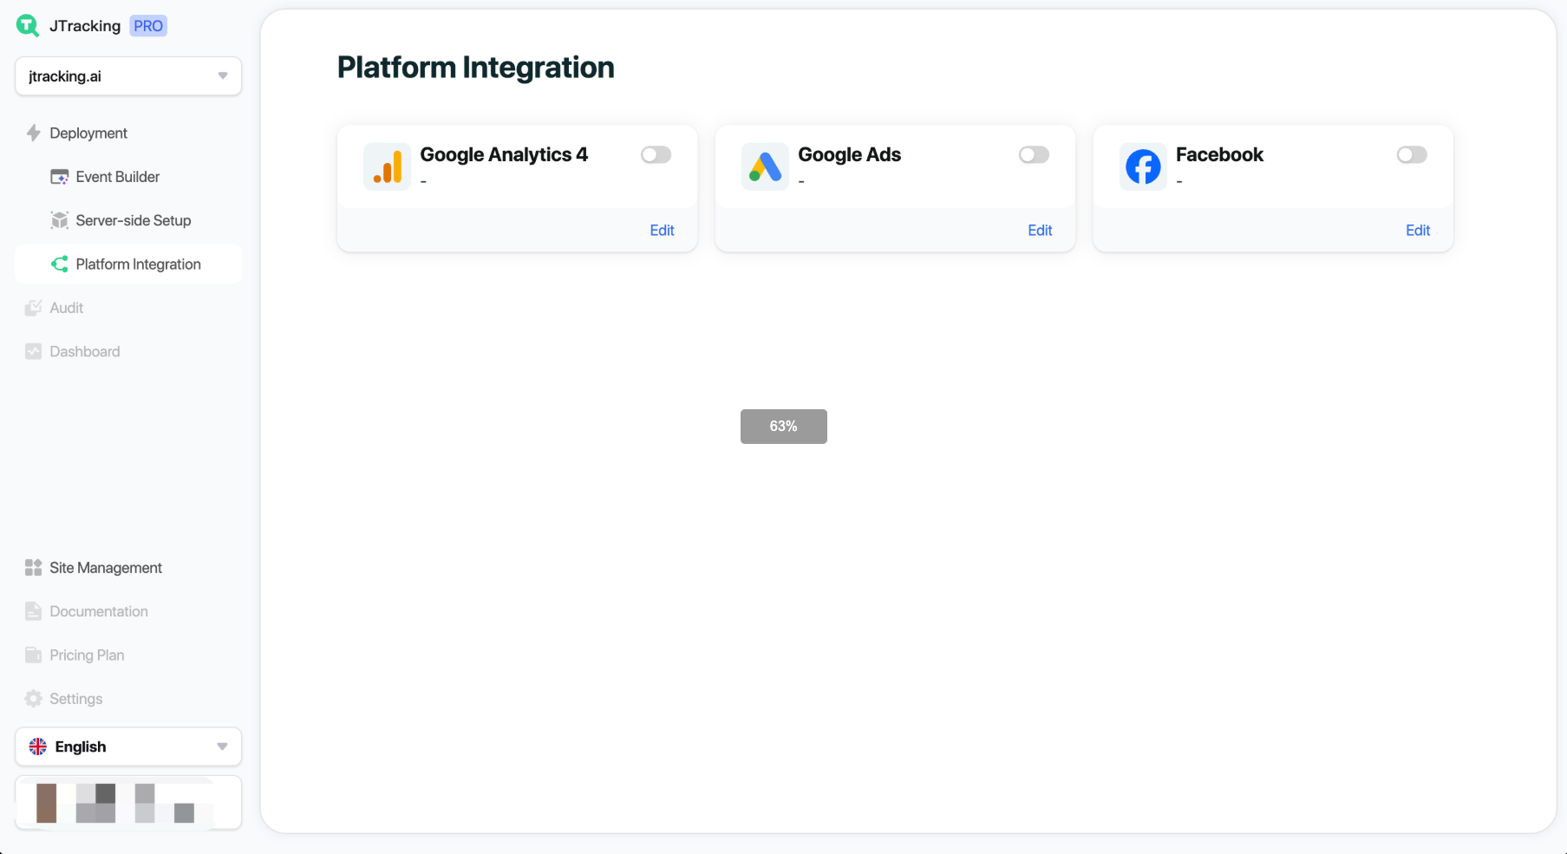Click the Google Analytics 4 icon
The height and width of the screenshot is (854, 1567).
click(x=387, y=166)
